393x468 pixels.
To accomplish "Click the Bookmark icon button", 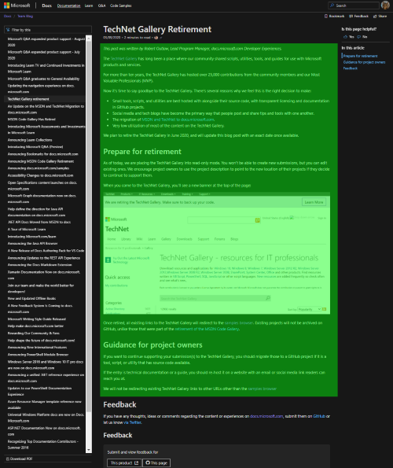I will [334, 16].
